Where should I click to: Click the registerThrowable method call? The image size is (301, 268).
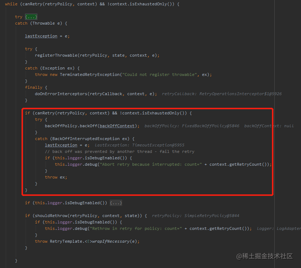click(x=56, y=55)
